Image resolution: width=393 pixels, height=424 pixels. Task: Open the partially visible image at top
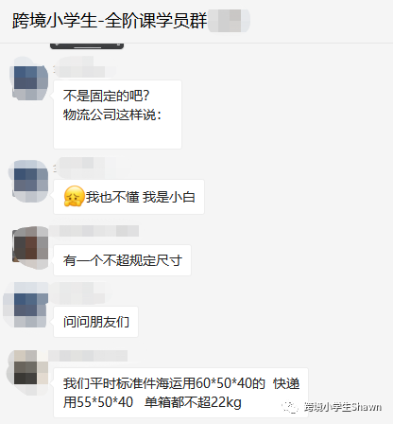point(87,45)
